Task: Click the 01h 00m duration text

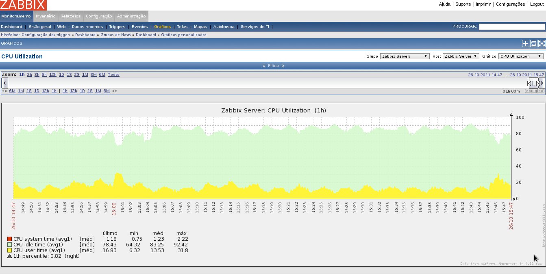Action: point(511,91)
